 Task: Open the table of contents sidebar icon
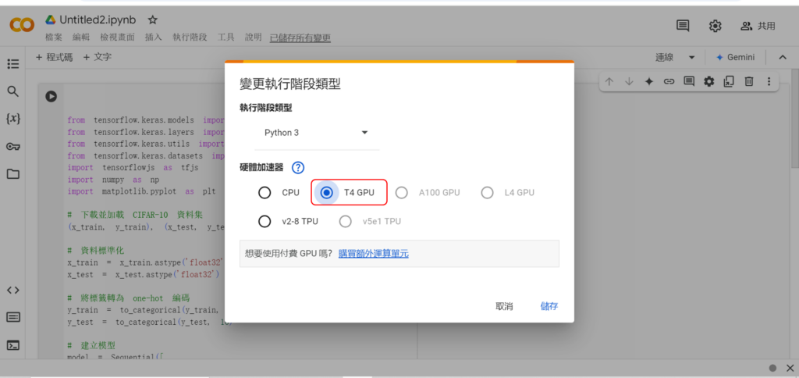tap(12, 64)
